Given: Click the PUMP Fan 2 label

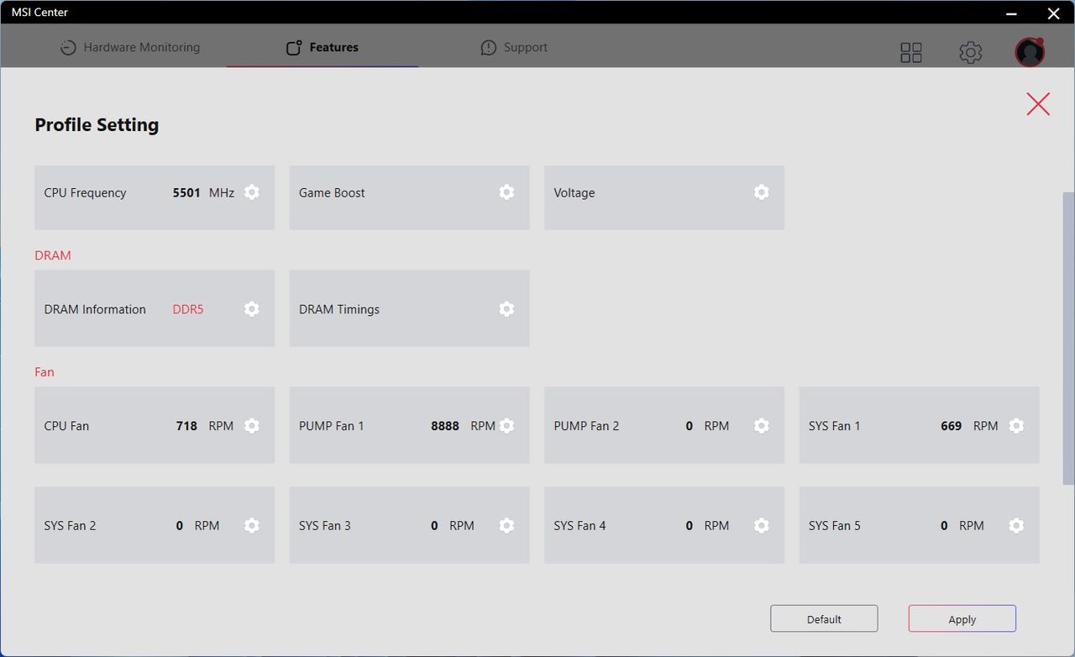Looking at the screenshot, I should click(586, 426).
